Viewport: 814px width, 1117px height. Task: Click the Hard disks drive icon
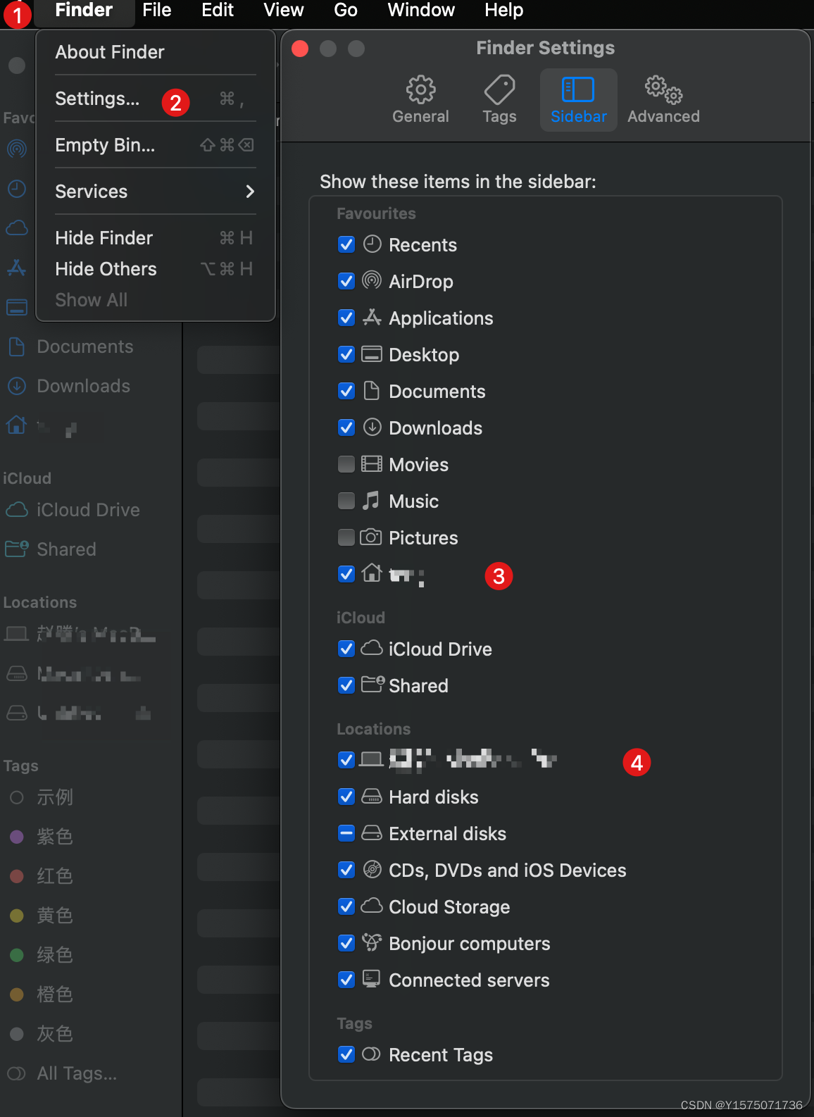click(x=372, y=796)
